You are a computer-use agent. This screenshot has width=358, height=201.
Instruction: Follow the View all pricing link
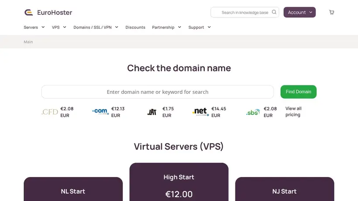tap(293, 112)
